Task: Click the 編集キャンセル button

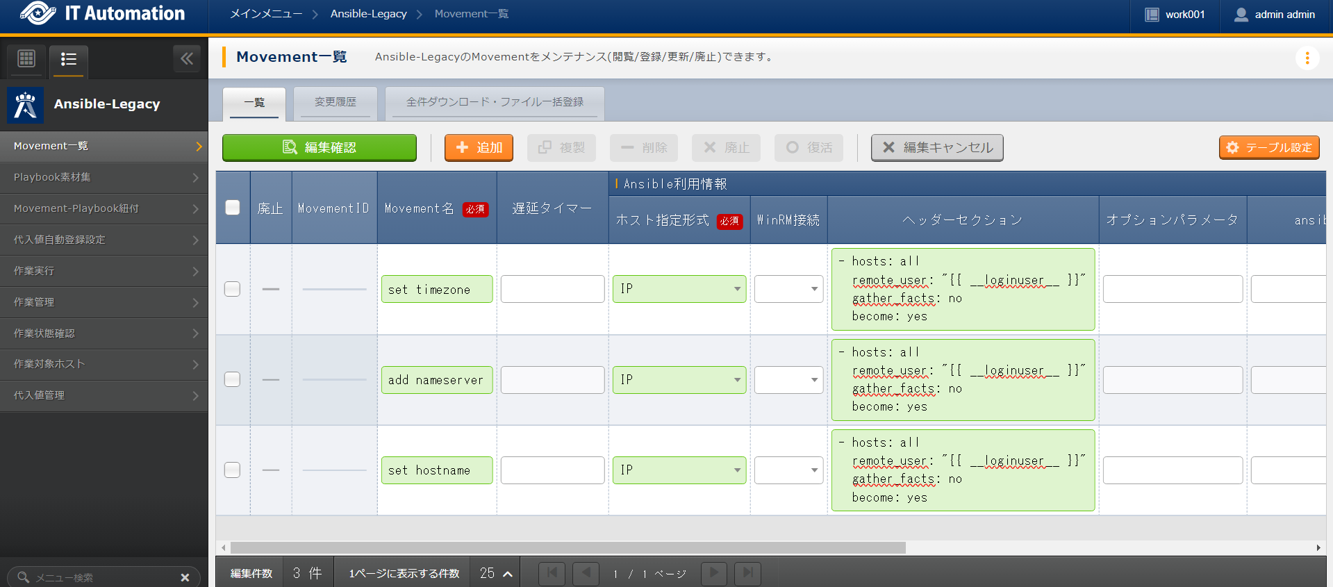Action: tap(937, 147)
